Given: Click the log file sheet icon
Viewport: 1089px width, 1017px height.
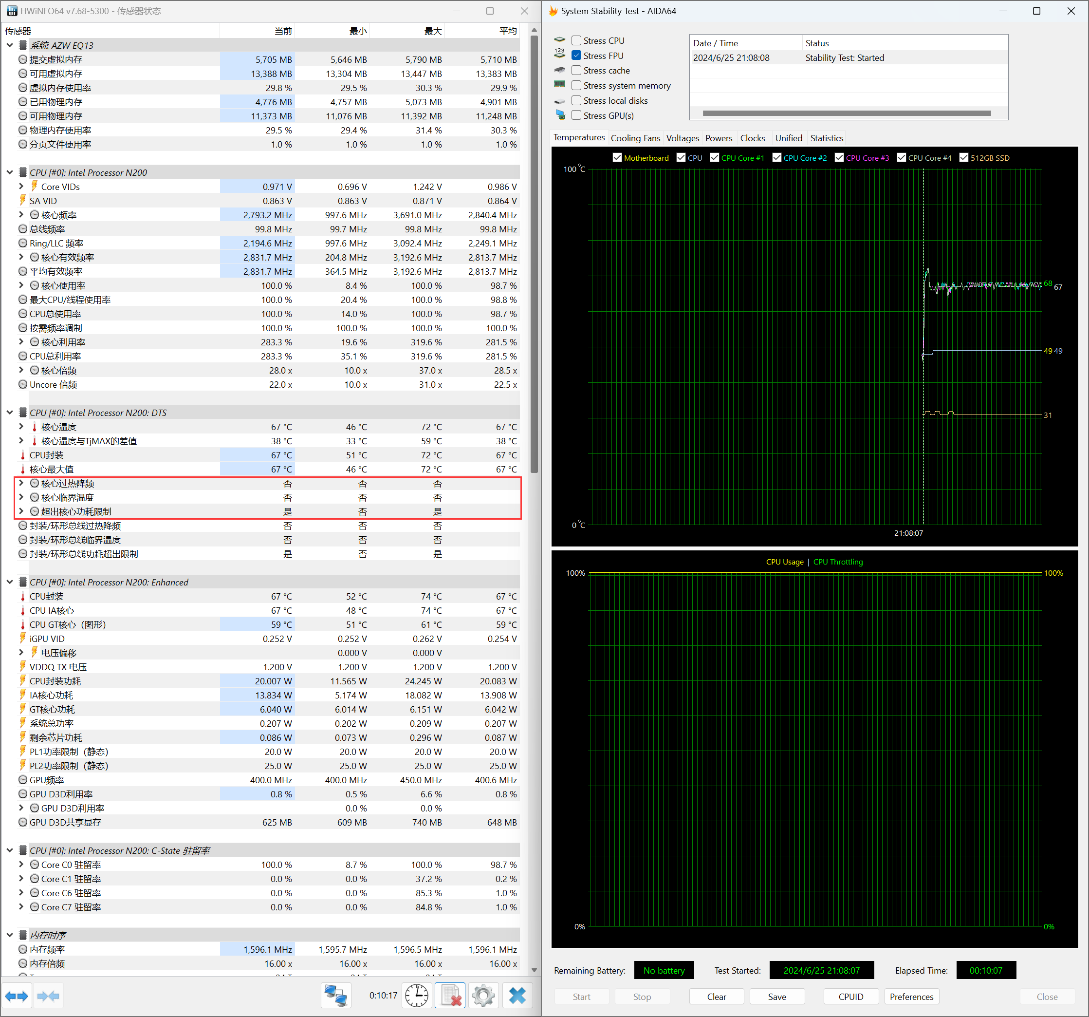Looking at the screenshot, I should coord(450,996).
